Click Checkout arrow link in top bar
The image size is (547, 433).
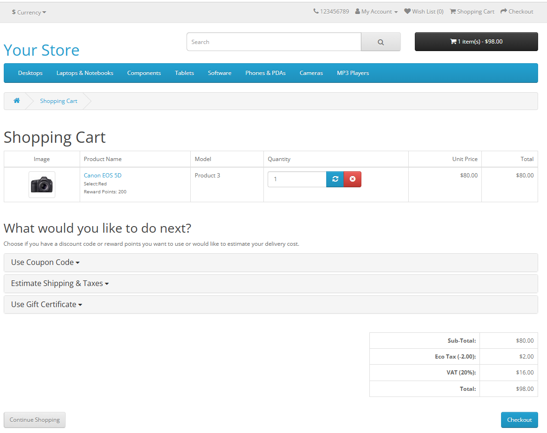[x=517, y=12]
